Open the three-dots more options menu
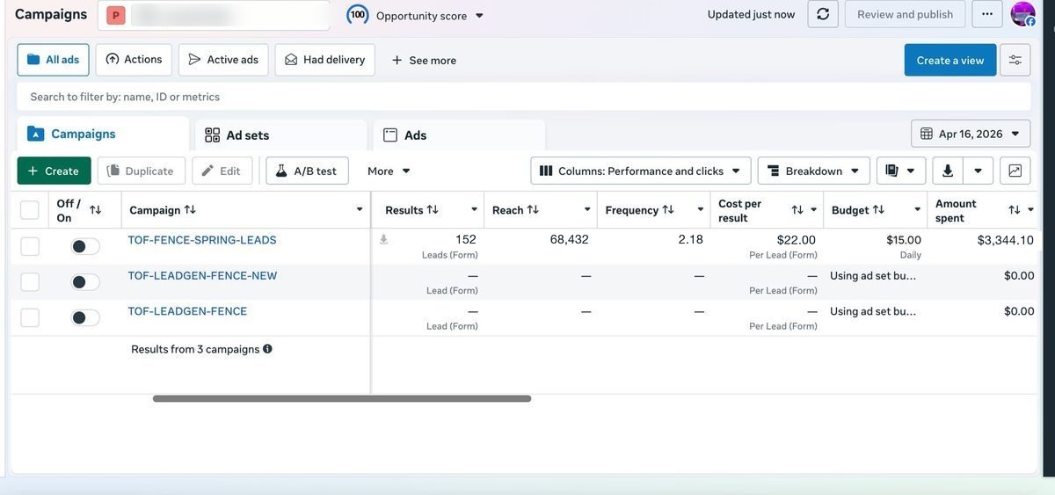 987,14
